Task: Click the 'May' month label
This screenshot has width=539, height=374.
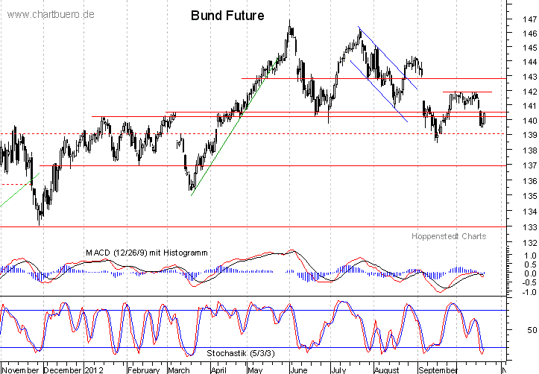Action: 255,370
